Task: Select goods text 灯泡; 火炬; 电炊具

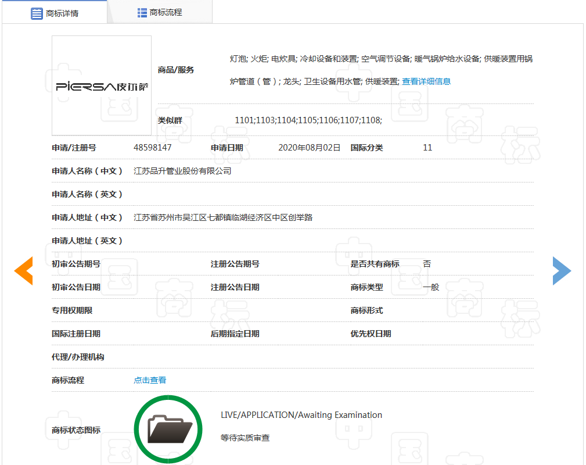Action: pos(263,59)
